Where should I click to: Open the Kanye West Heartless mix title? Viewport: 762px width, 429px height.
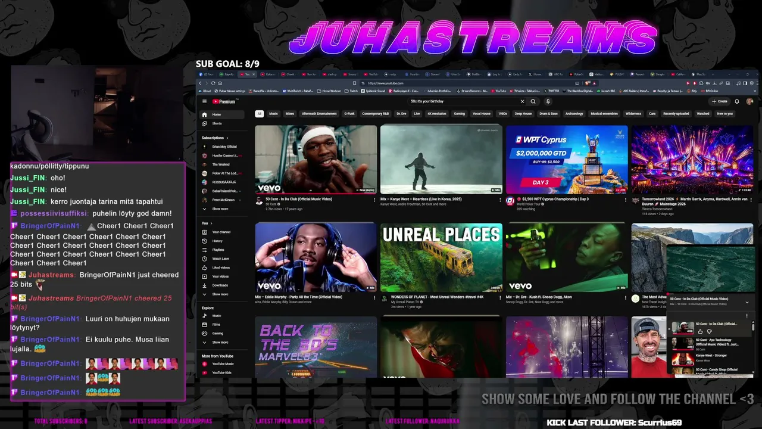coord(421,199)
